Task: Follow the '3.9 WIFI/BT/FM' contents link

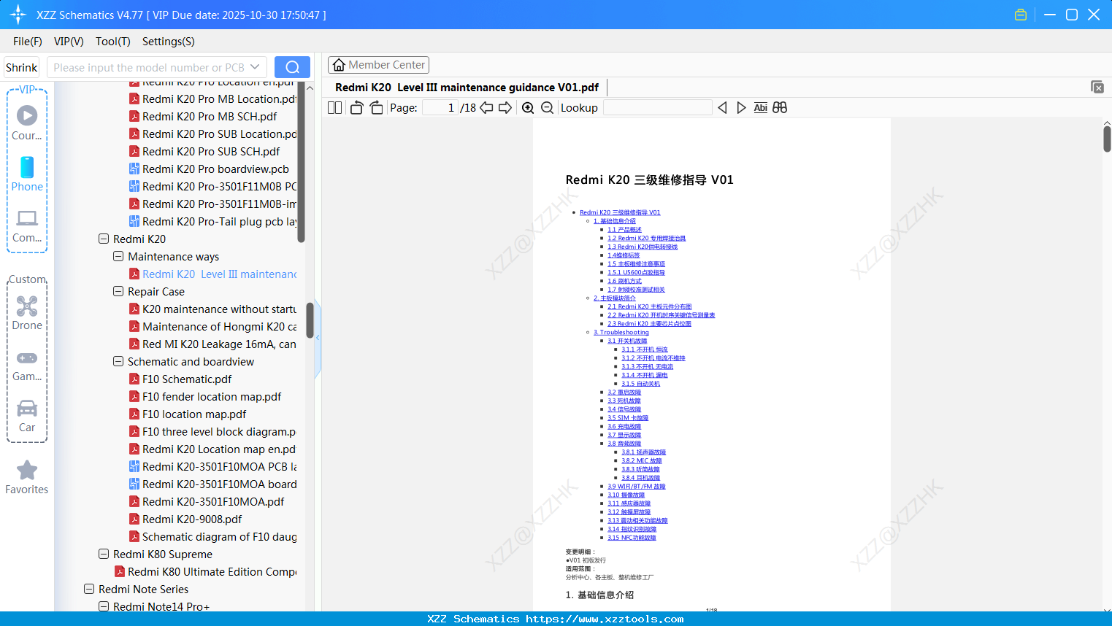Action: pos(637,487)
